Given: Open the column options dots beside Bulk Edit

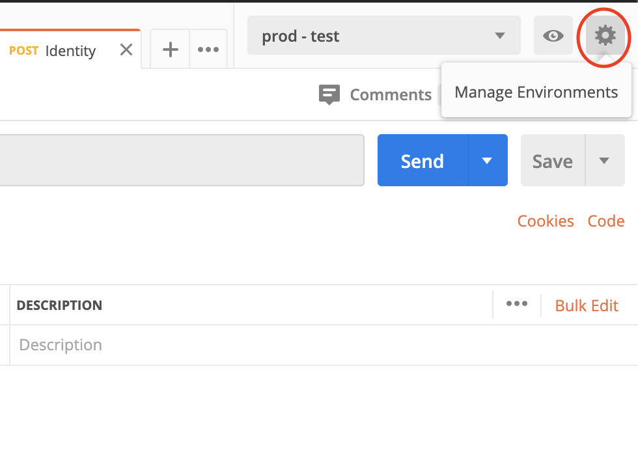Looking at the screenshot, I should [x=517, y=303].
